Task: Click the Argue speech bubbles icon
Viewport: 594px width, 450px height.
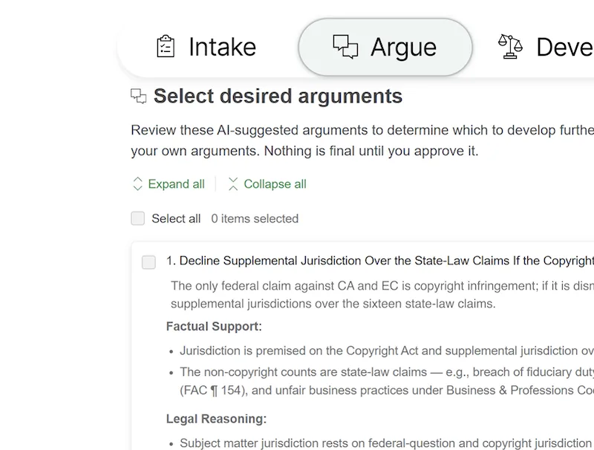Action: tap(345, 47)
